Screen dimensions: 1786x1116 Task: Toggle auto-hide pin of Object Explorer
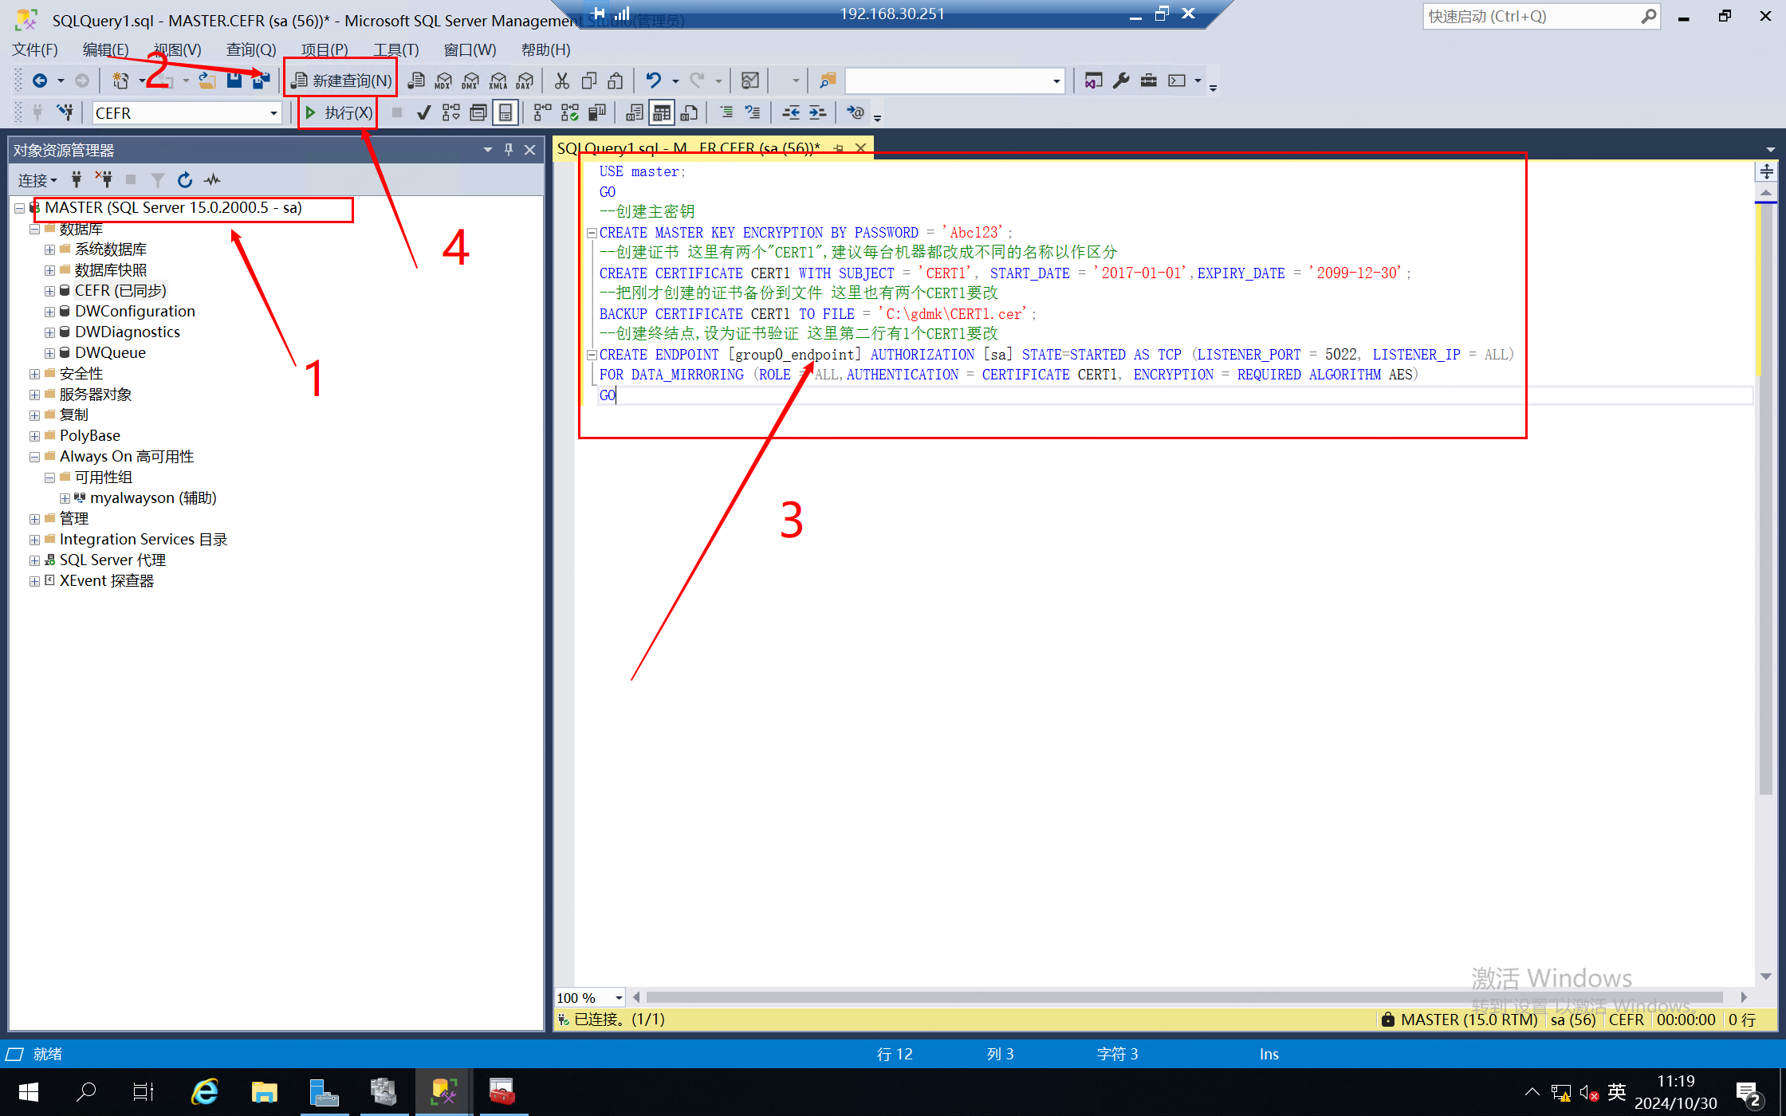tap(509, 150)
